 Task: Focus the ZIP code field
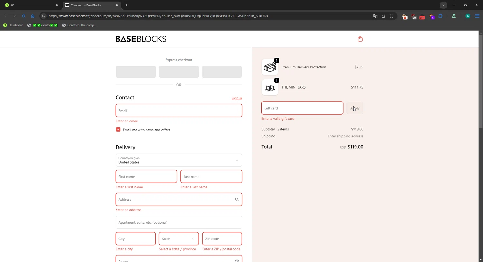222,239
